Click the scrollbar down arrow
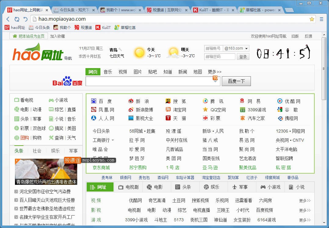This screenshot has height=228, width=329. point(324,223)
